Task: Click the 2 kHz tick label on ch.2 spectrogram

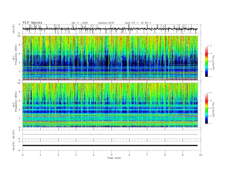Action: point(20,118)
